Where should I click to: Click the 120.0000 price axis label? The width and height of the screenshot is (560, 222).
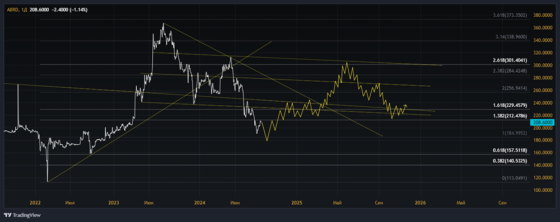click(542, 178)
